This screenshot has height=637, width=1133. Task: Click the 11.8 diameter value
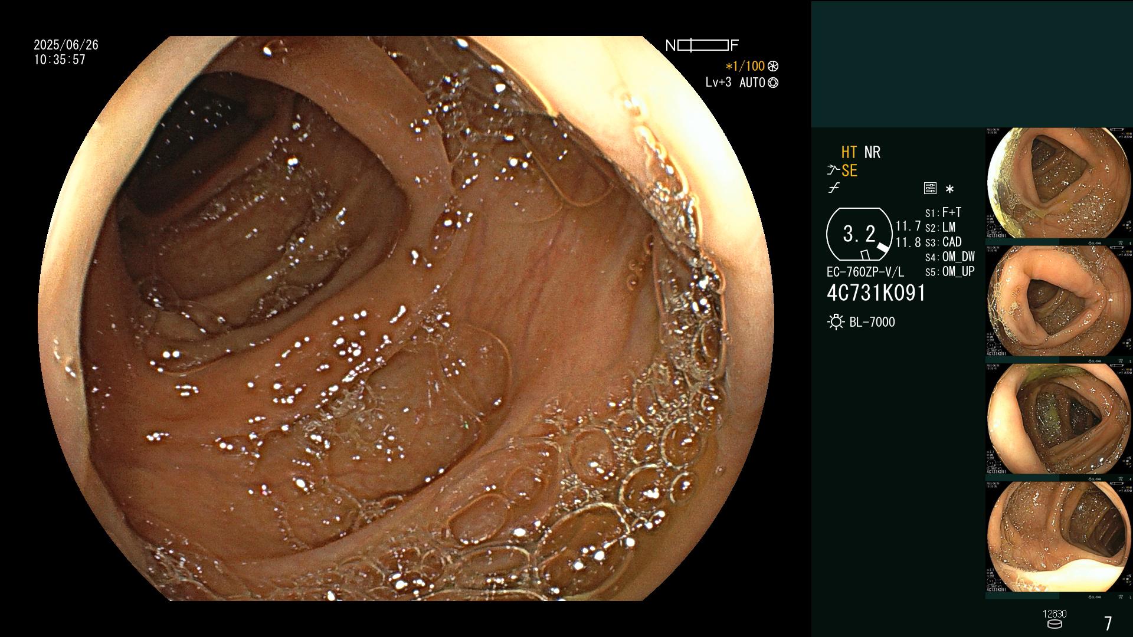coord(908,242)
